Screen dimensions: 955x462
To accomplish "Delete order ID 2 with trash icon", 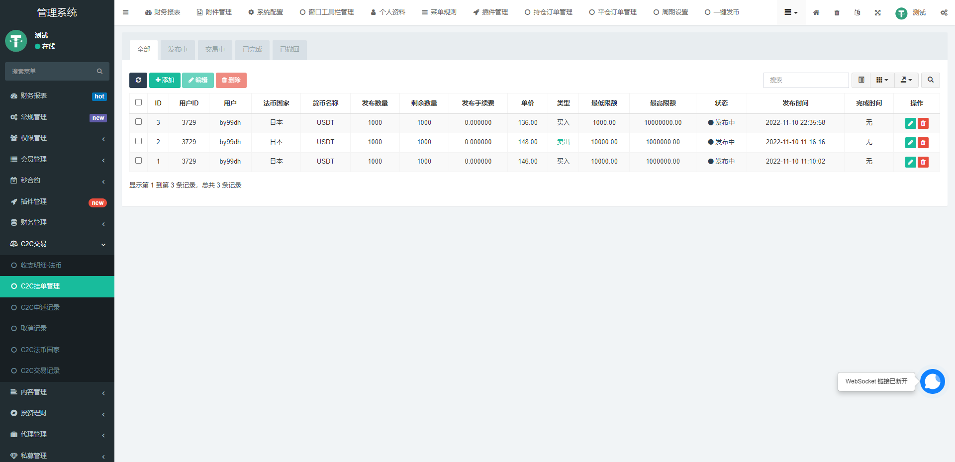I will pos(923,143).
